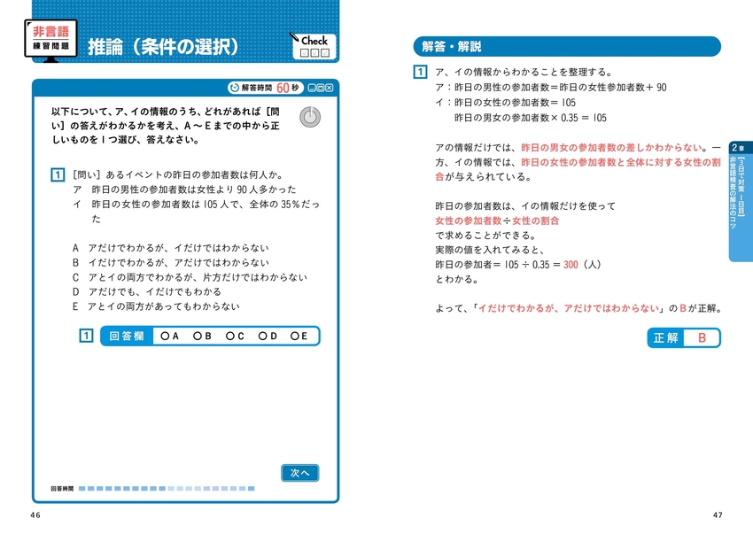This screenshot has height=534, width=753.
Task: Click the 正解 B answer badge
Action: coord(684,337)
